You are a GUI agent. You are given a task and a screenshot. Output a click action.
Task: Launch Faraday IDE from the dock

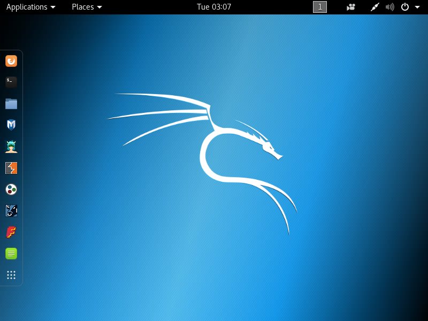coord(11,232)
